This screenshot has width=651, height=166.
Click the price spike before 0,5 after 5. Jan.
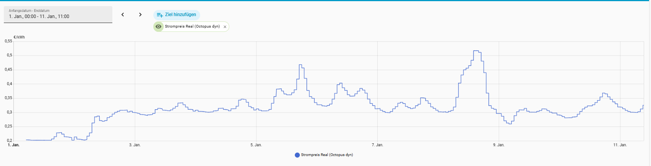coord(301,65)
